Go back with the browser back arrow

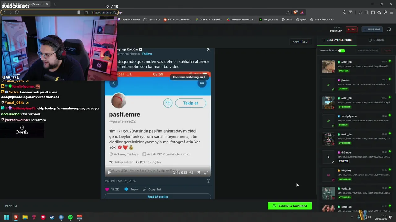tap(4, 12)
